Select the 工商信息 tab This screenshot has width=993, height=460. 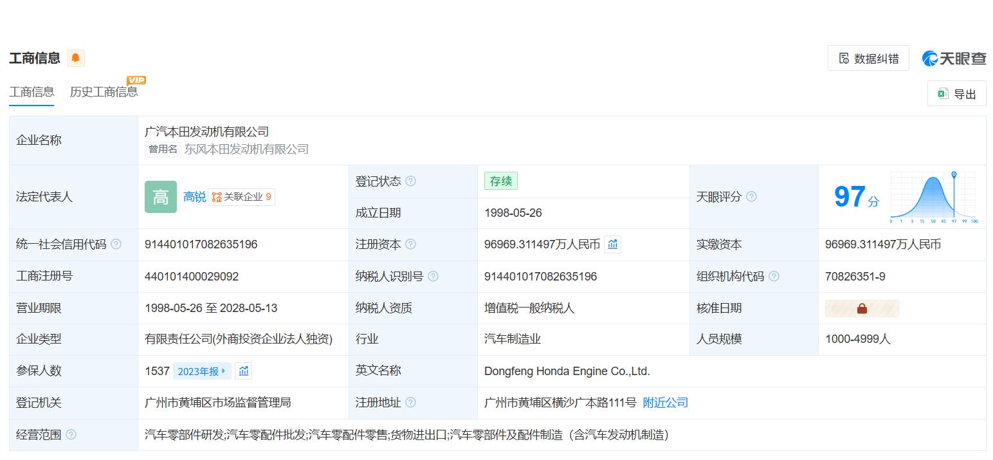pos(32,92)
